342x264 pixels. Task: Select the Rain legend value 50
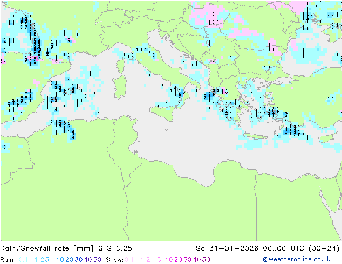point(97,260)
